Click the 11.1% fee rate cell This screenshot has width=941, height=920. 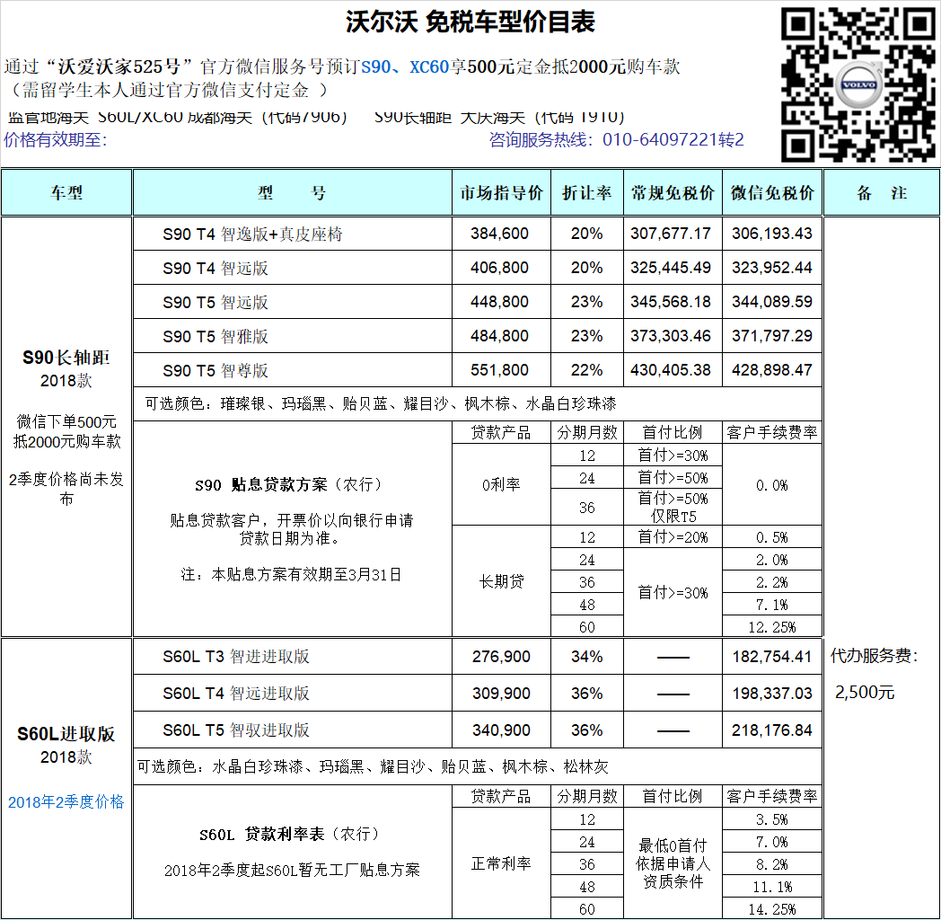click(772, 887)
